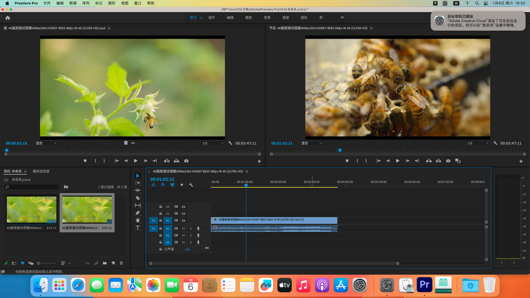Open timeline display settings wrench
Viewport: 530px width, 298px height.
[191, 185]
